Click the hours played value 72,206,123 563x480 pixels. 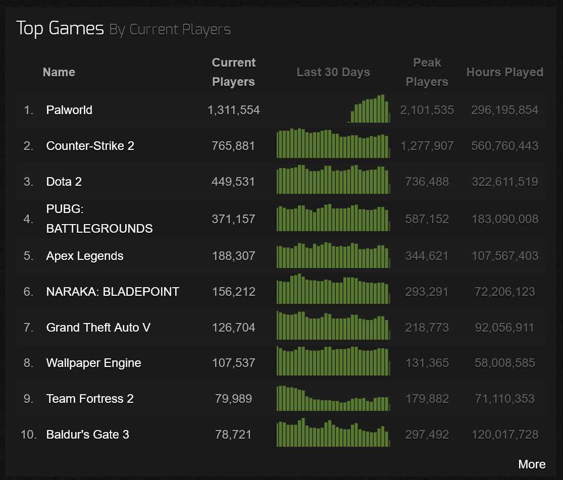coord(505,292)
